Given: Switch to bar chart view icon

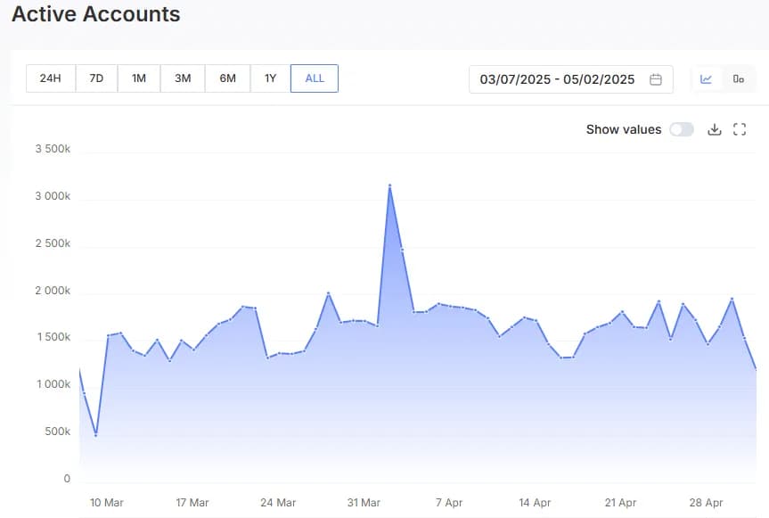Looking at the screenshot, I should coord(738,78).
